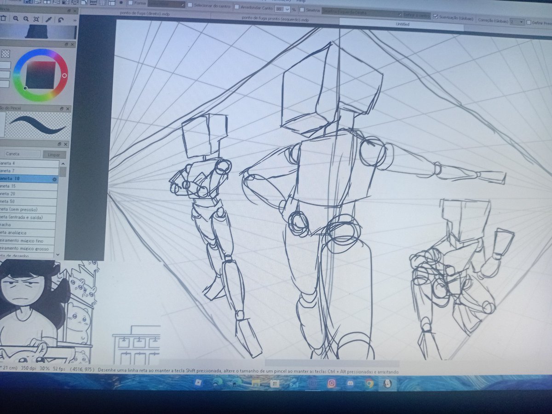Click the rotate left icon in navigator

click(60, 19)
